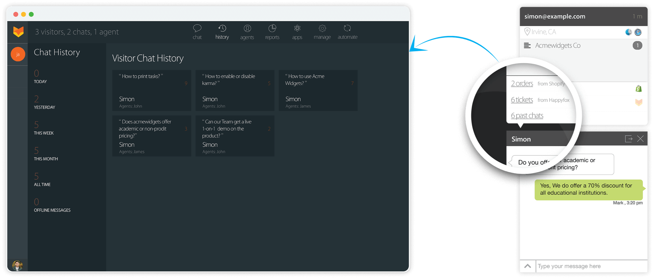Screen dimensions: 653x278
Task: Click the Acmewidgets Co badge showing 1
Action: [637, 46]
